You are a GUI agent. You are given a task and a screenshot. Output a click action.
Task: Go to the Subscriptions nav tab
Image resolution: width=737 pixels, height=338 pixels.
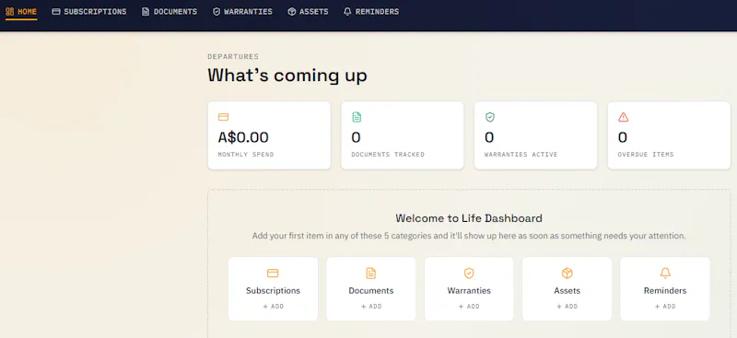click(x=89, y=12)
